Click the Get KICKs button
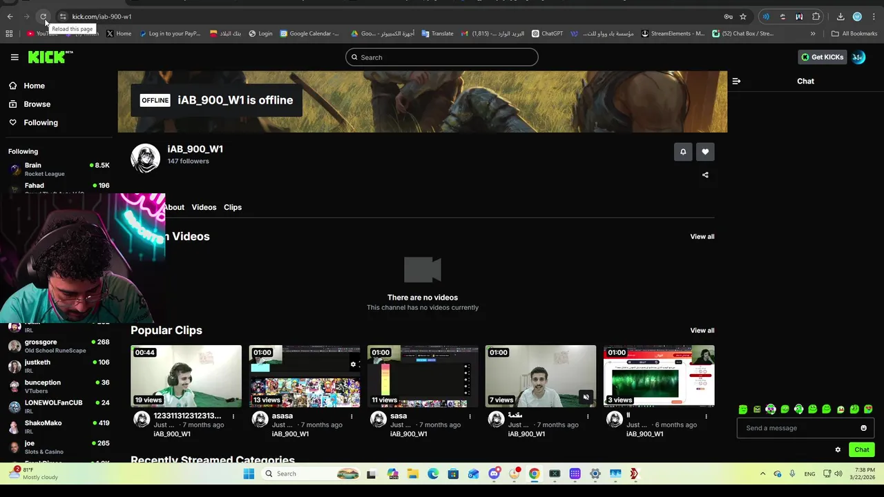Screen dimensions: 884x497 [x=822, y=57]
